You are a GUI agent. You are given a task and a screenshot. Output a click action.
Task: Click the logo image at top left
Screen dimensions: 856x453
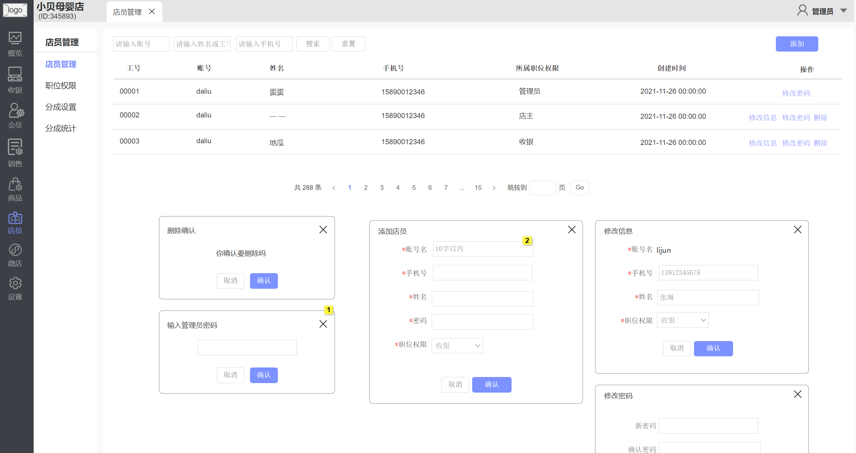tap(15, 10)
